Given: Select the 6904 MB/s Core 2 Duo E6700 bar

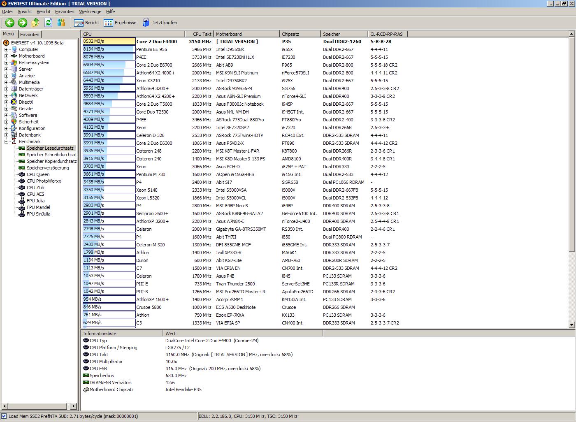Looking at the screenshot, I should coord(109,65).
